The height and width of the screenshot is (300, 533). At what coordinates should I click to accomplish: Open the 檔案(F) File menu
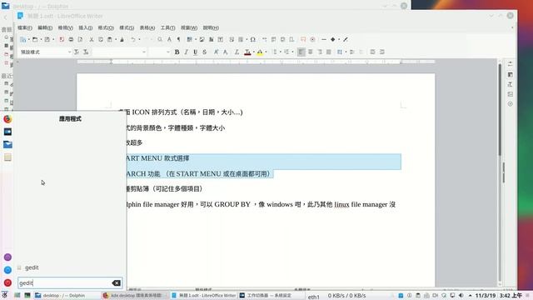tap(24, 27)
